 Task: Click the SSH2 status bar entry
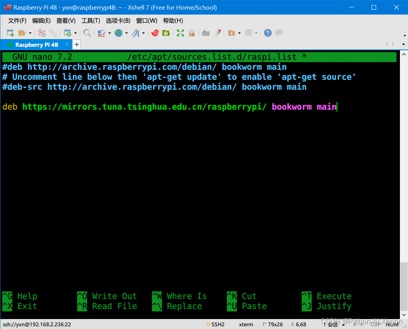(215, 324)
